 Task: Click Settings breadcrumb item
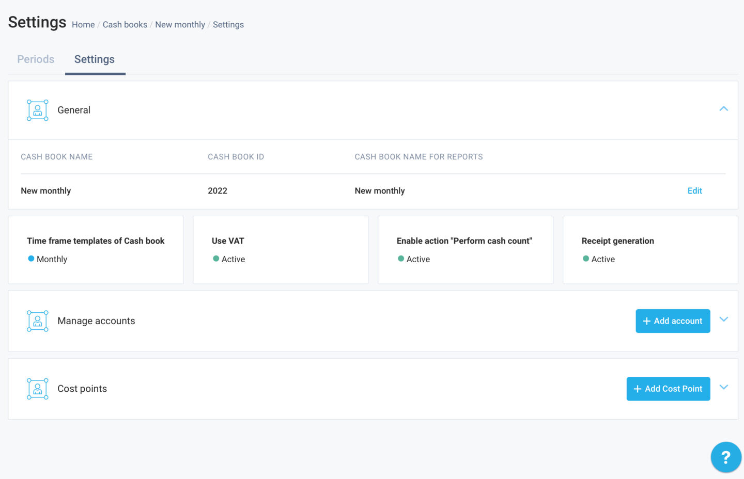pyautogui.click(x=228, y=25)
